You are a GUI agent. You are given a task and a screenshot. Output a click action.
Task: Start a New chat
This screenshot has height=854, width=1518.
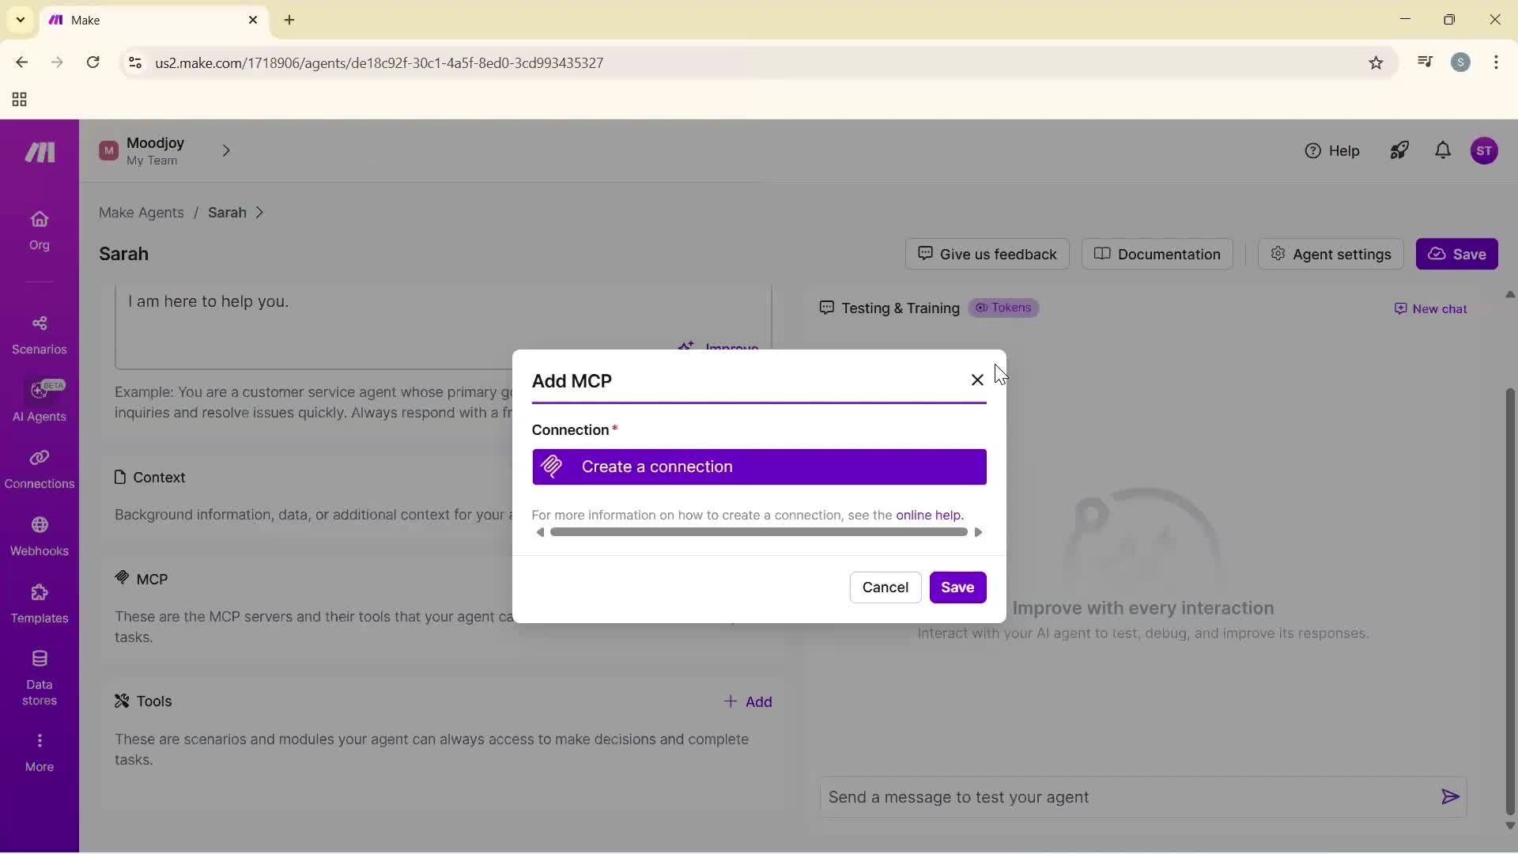point(1430,309)
